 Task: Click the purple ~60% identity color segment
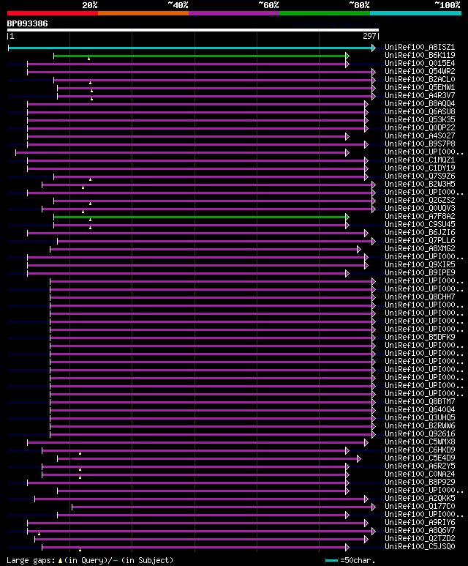pos(234,13)
